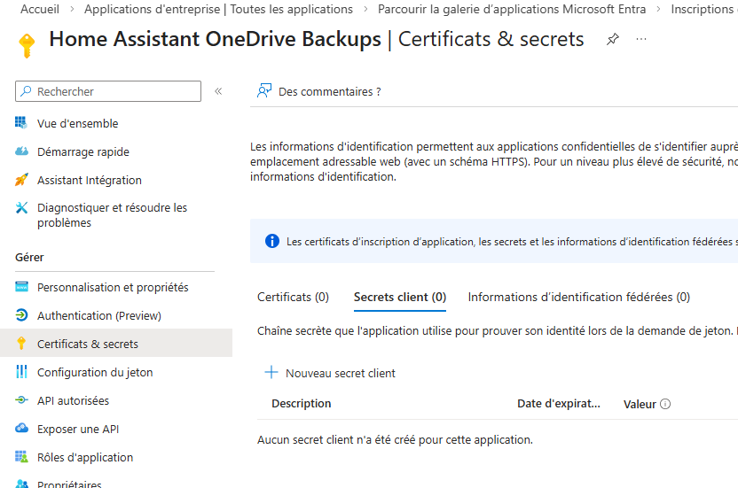Image resolution: width=738 pixels, height=488 pixels.
Task: Select the Informations d'identification fédérées tab
Action: point(578,297)
